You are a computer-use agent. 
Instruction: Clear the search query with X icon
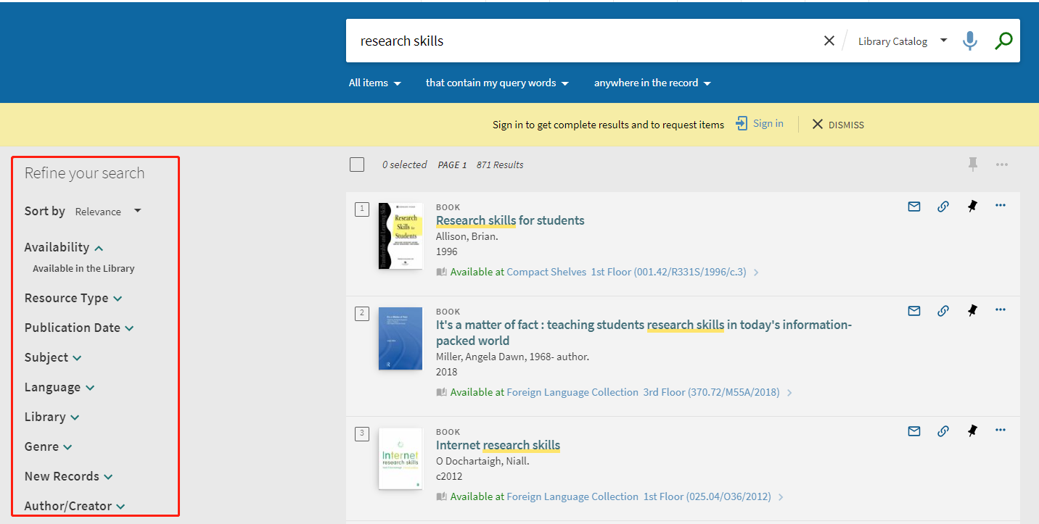(x=829, y=41)
